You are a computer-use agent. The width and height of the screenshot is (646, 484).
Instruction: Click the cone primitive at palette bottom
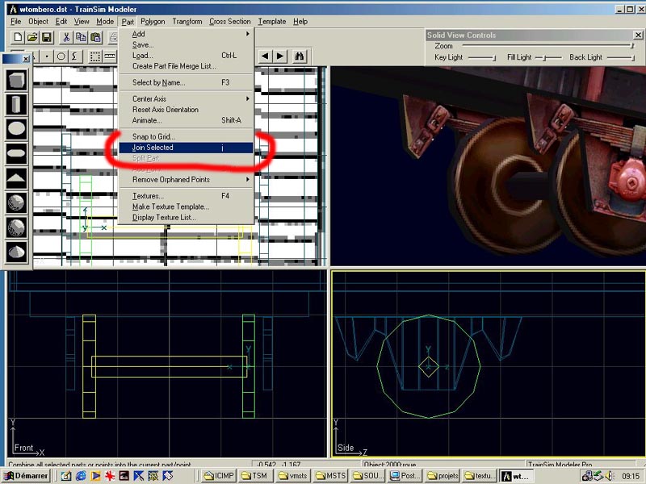coord(17,252)
